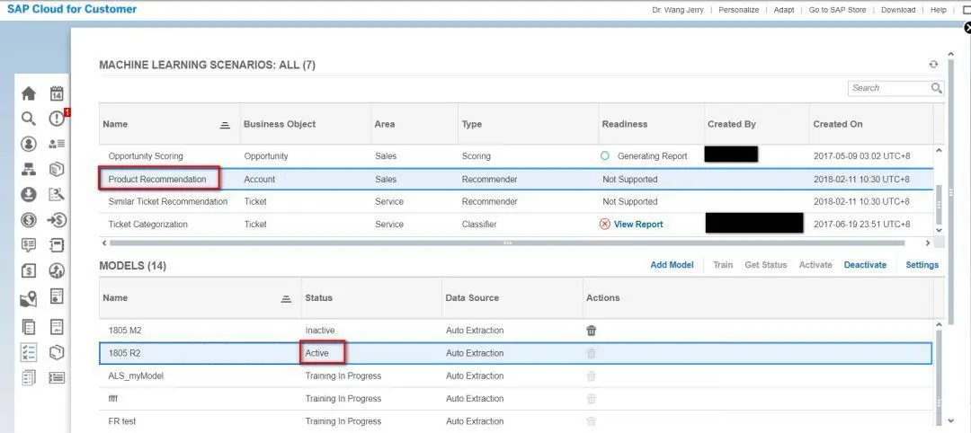The width and height of the screenshot is (971, 433).
Task: Open the Help menu
Action: (938, 10)
